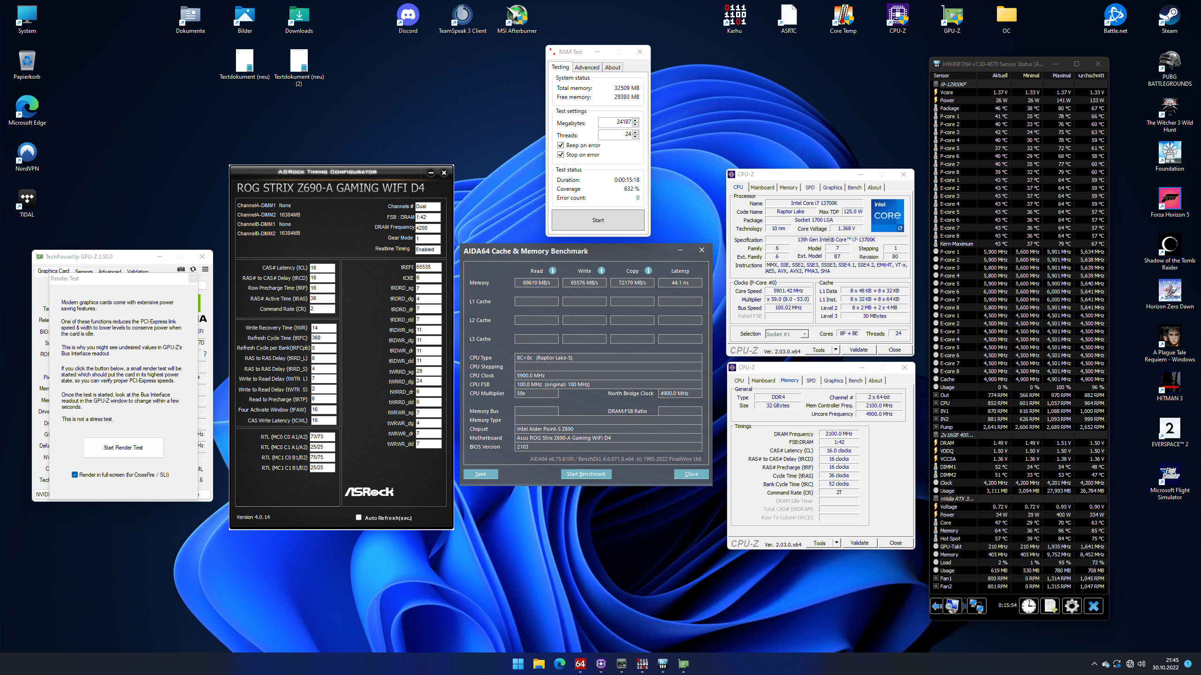Toggle Render in full-screen checkbox
The height and width of the screenshot is (675, 1201).
(75, 475)
